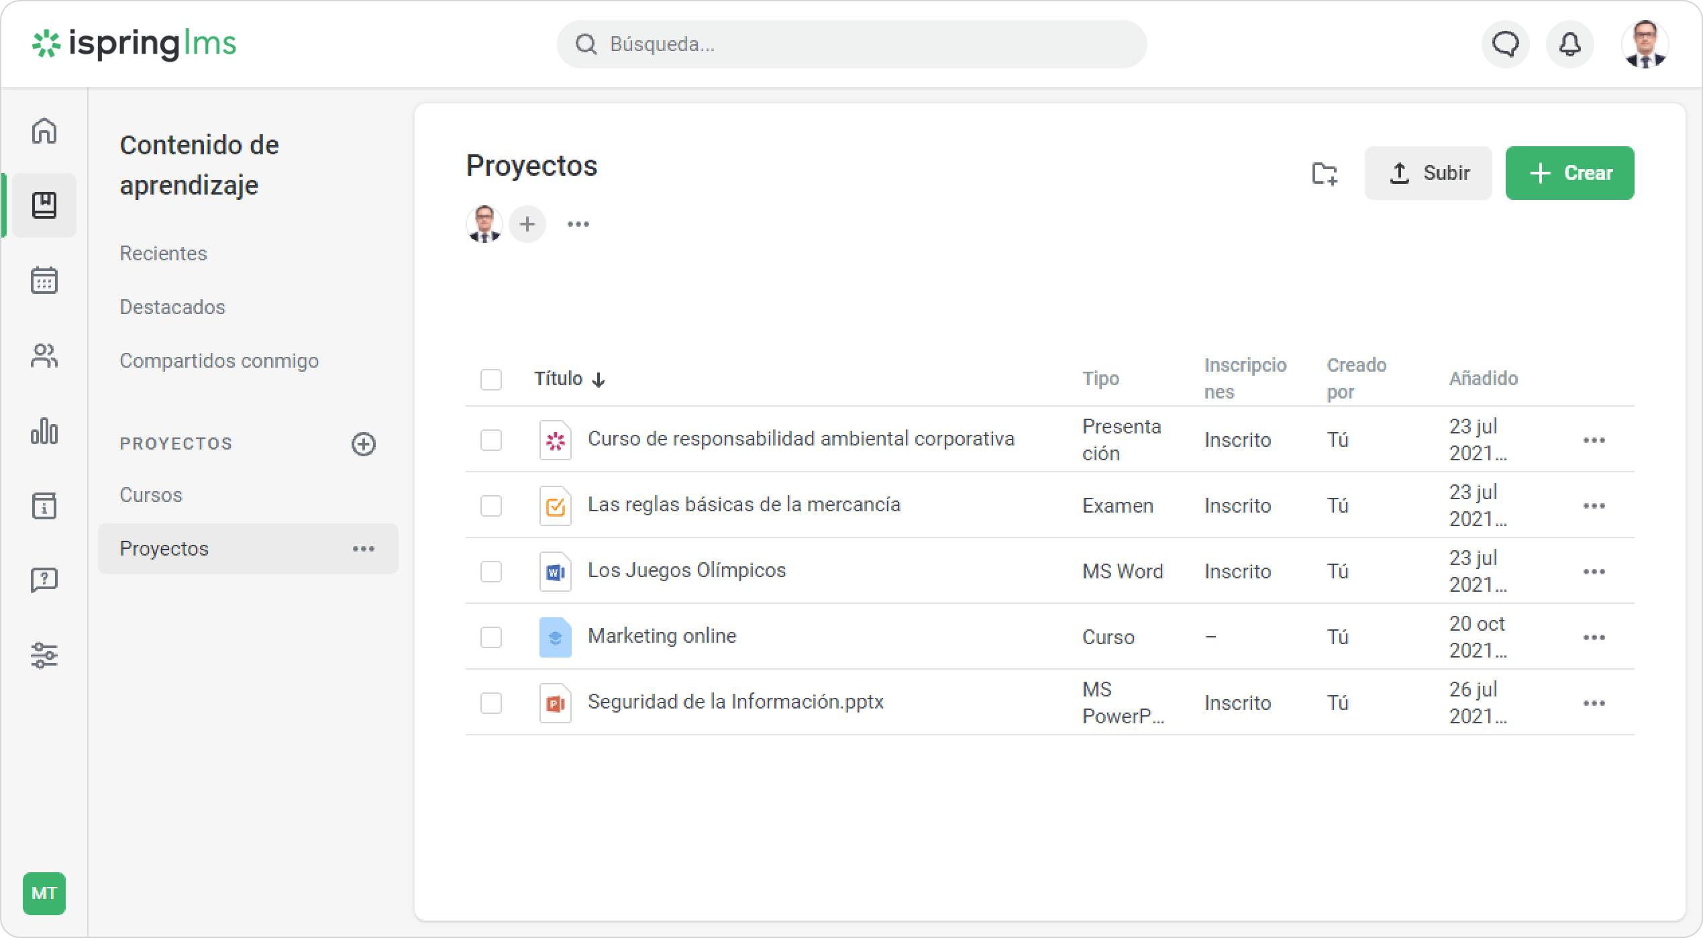
Task: Check the select-all checkbox in table header
Action: [x=491, y=380]
